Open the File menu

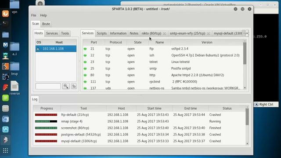click(33, 15)
